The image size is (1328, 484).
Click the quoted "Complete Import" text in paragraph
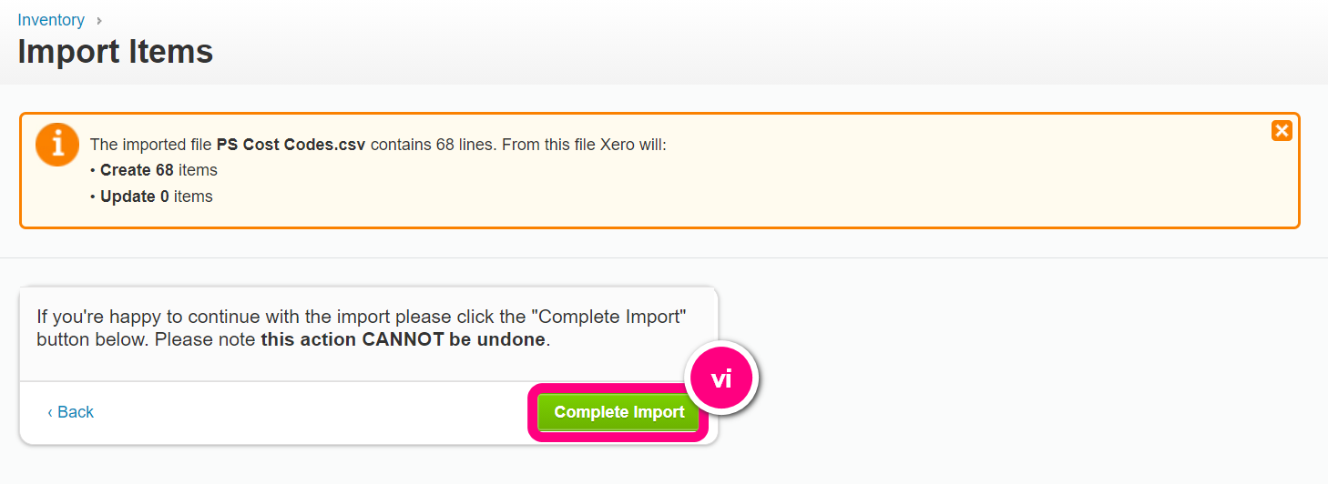point(610,317)
